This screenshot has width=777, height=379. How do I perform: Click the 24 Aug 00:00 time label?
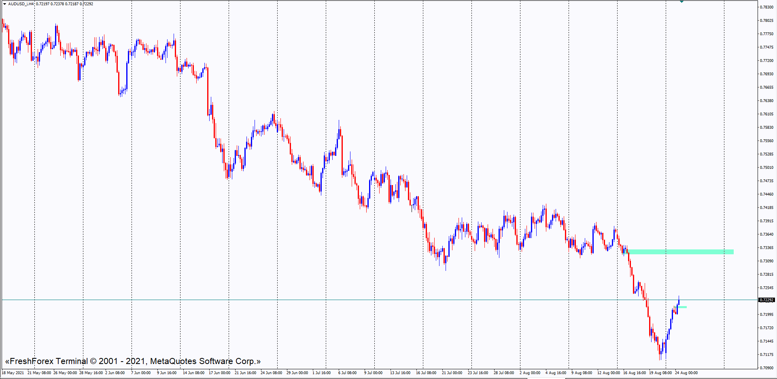[x=686, y=373]
